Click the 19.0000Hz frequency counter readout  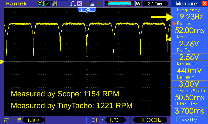click(150, 120)
